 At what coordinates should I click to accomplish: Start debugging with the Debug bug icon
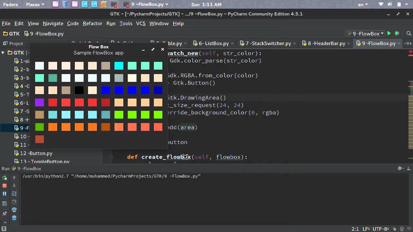point(397,34)
